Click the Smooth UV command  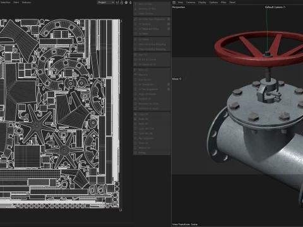click(x=151, y=99)
